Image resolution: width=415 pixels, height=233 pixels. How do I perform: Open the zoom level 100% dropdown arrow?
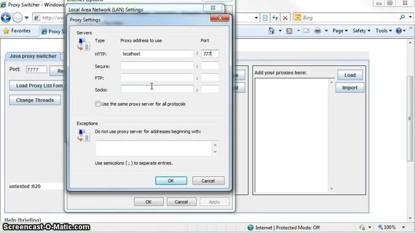403,227
